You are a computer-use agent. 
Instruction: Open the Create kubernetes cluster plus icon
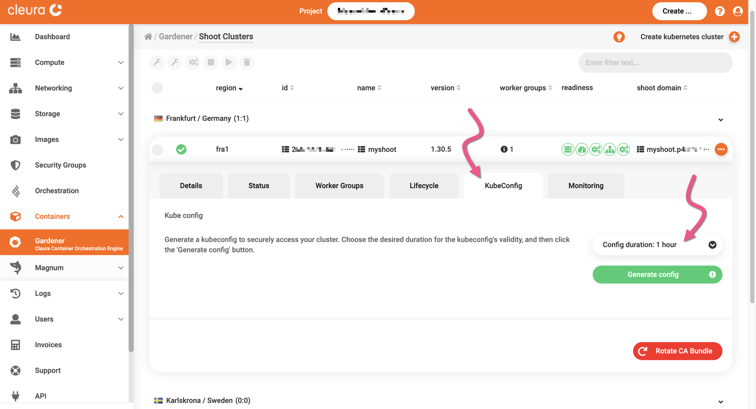click(735, 37)
